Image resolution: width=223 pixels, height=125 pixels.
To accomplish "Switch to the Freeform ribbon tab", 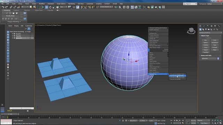I will pyautogui.click(x=16, y=10).
